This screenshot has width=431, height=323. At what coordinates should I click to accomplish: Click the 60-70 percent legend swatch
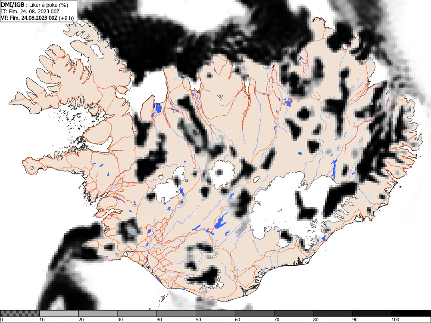pyautogui.click(x=255, y=314)
